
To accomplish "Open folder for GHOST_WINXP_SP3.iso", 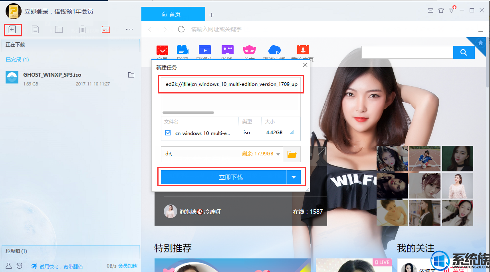I will coord(131,75).
